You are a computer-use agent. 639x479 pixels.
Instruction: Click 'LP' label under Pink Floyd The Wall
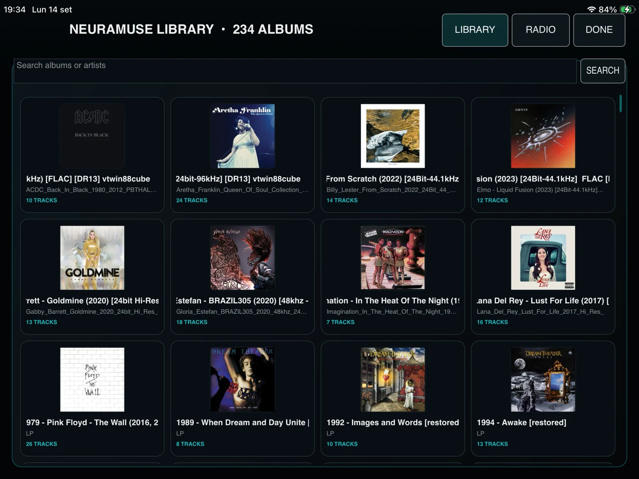coord(30,433)
